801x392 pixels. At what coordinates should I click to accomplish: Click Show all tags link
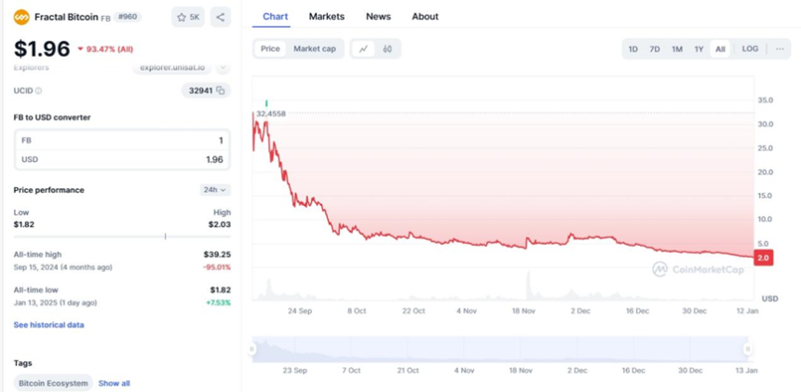click(114, 384)
